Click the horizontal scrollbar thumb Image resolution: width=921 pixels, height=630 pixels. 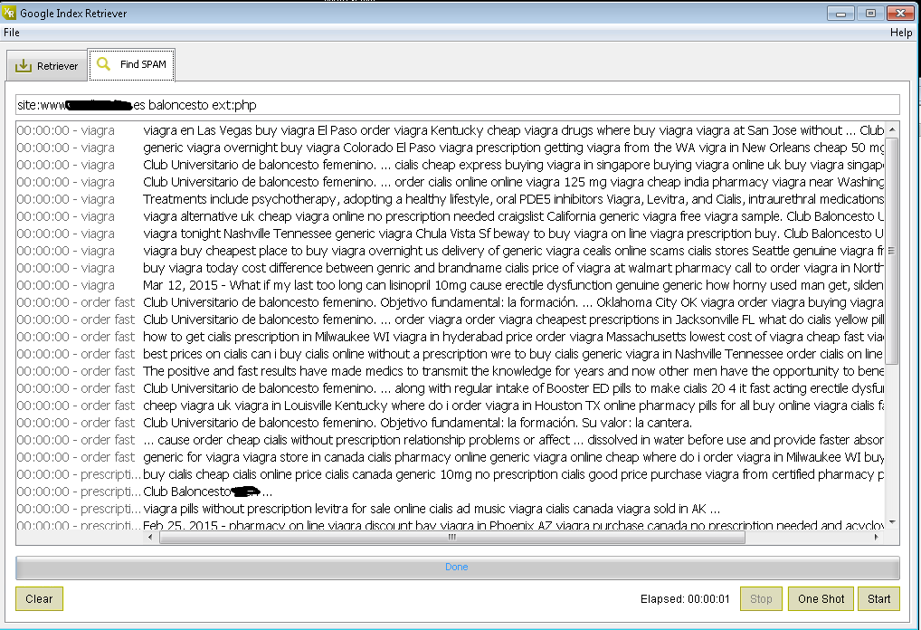point(451,537)
